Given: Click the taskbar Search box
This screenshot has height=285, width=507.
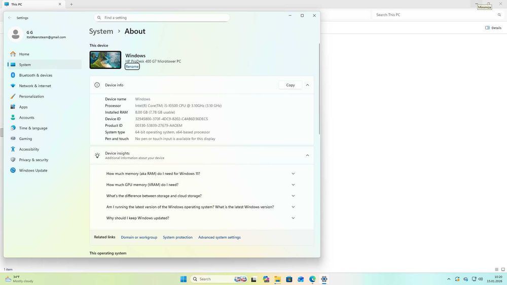Looking at the screenshot, I should pyautogui.click(x=219, y=279).
